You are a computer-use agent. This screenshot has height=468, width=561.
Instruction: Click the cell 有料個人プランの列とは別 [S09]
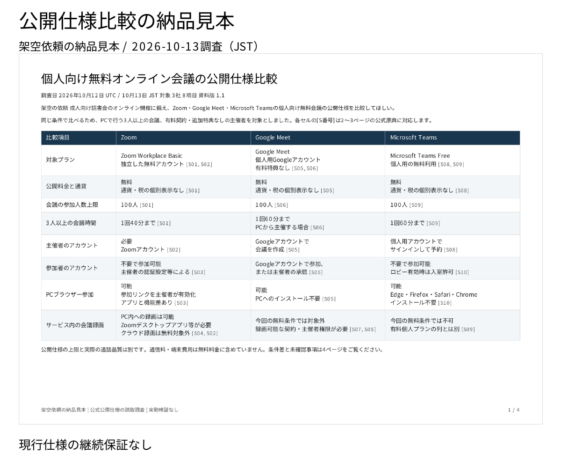453,325
